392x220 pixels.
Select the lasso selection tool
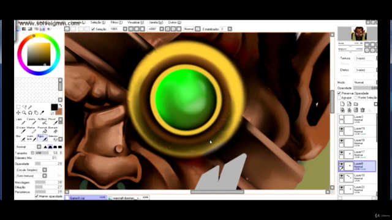24,107
